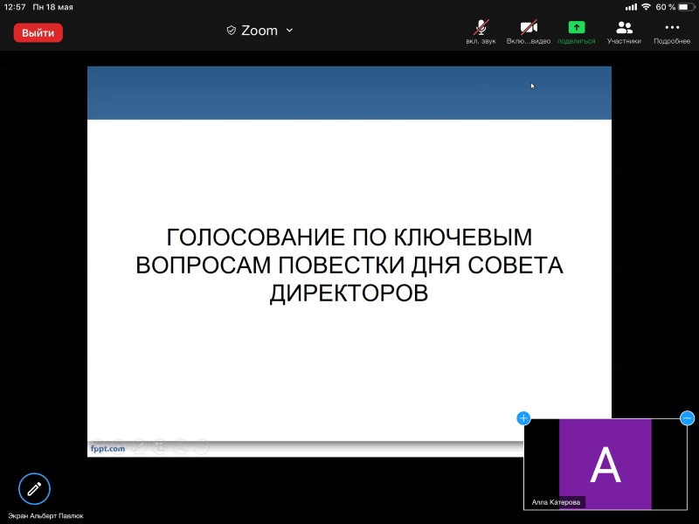
Task: Tap the battery indicator in the status bar
Action: click(686, 7)
